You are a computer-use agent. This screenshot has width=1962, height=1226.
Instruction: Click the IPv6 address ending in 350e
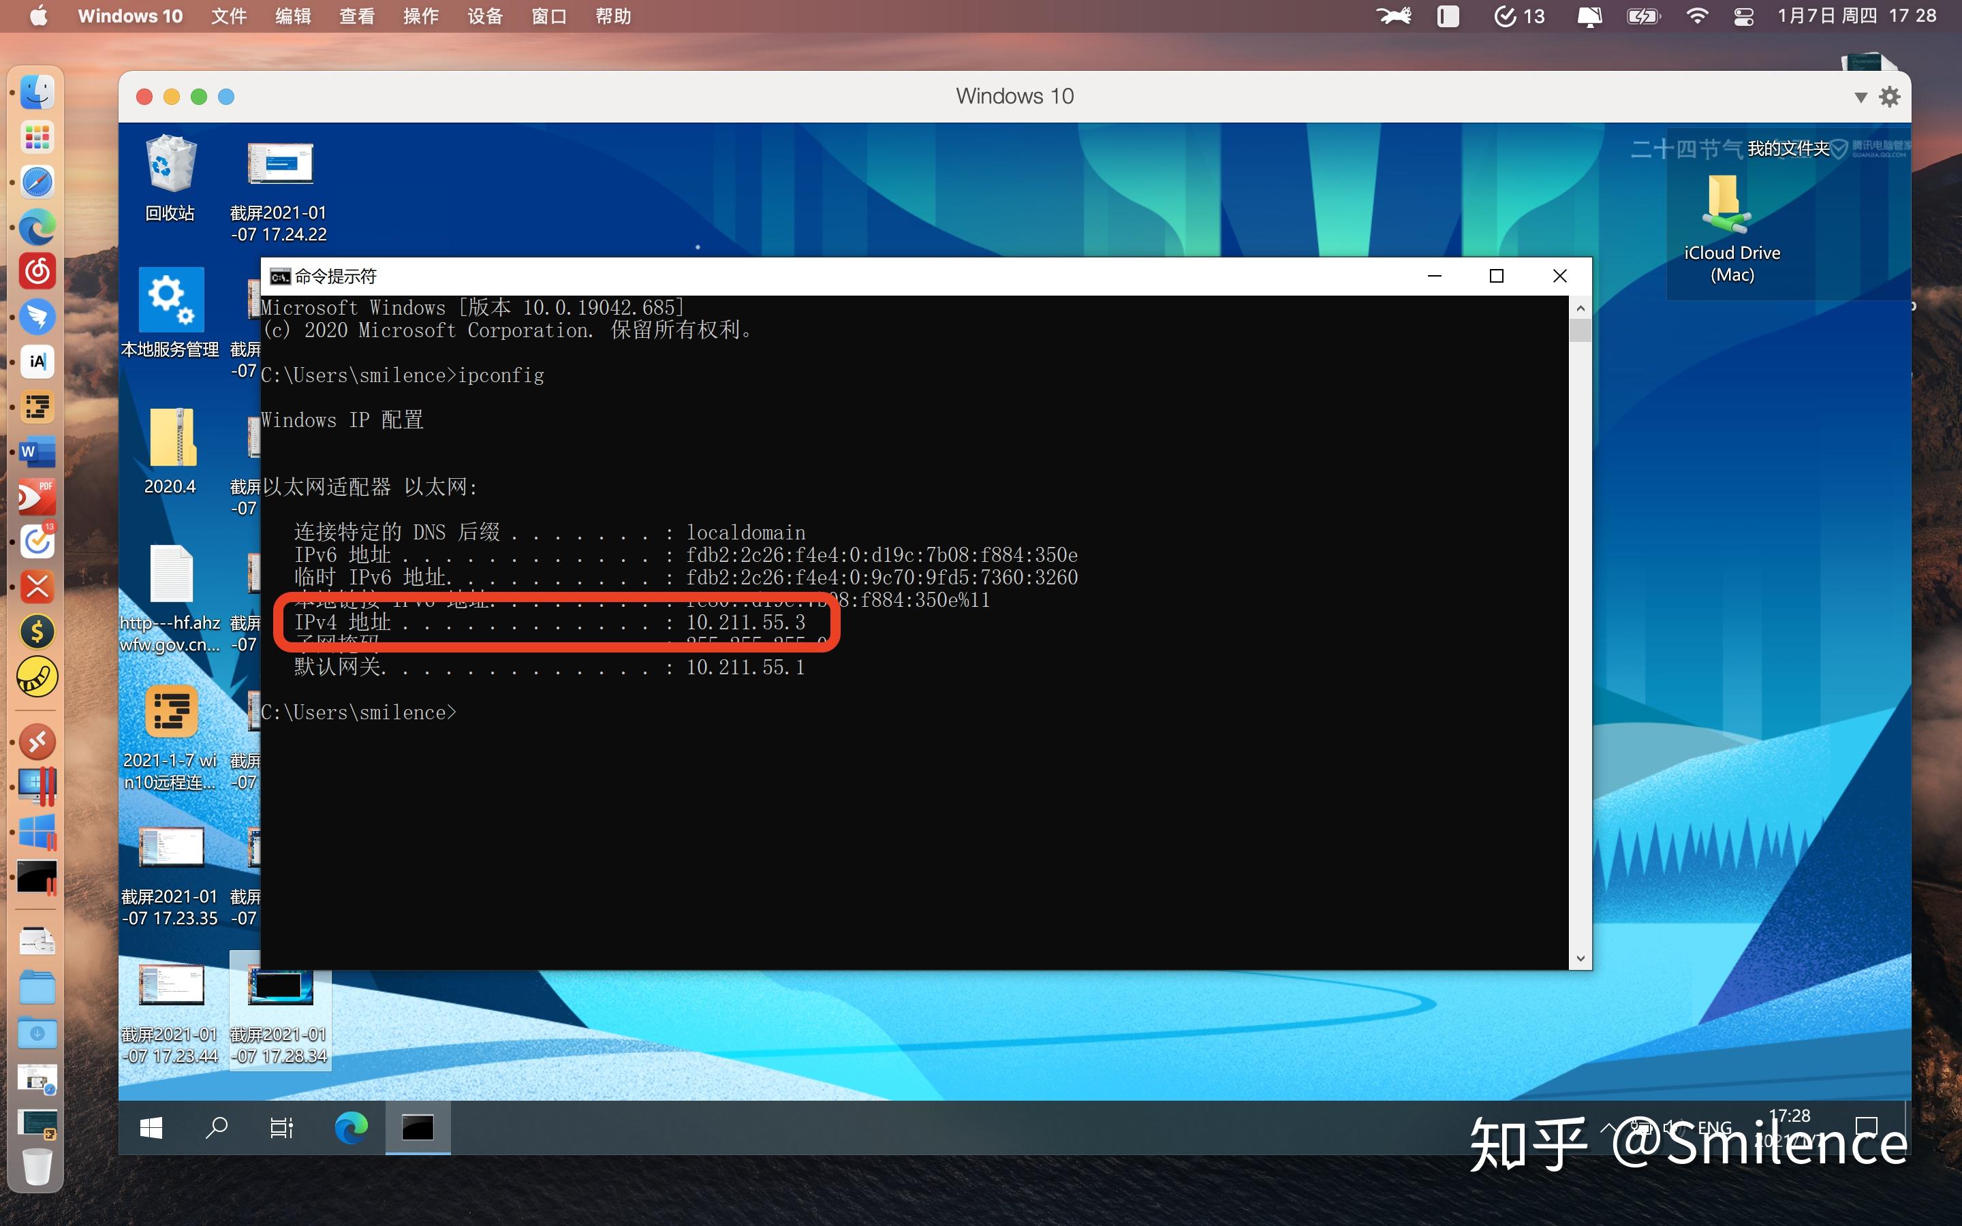coord(882,555)
